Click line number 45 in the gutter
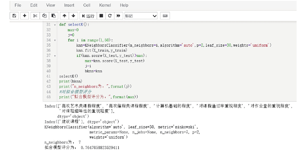Viewport: 306px width, 152px height. [49, 97]
